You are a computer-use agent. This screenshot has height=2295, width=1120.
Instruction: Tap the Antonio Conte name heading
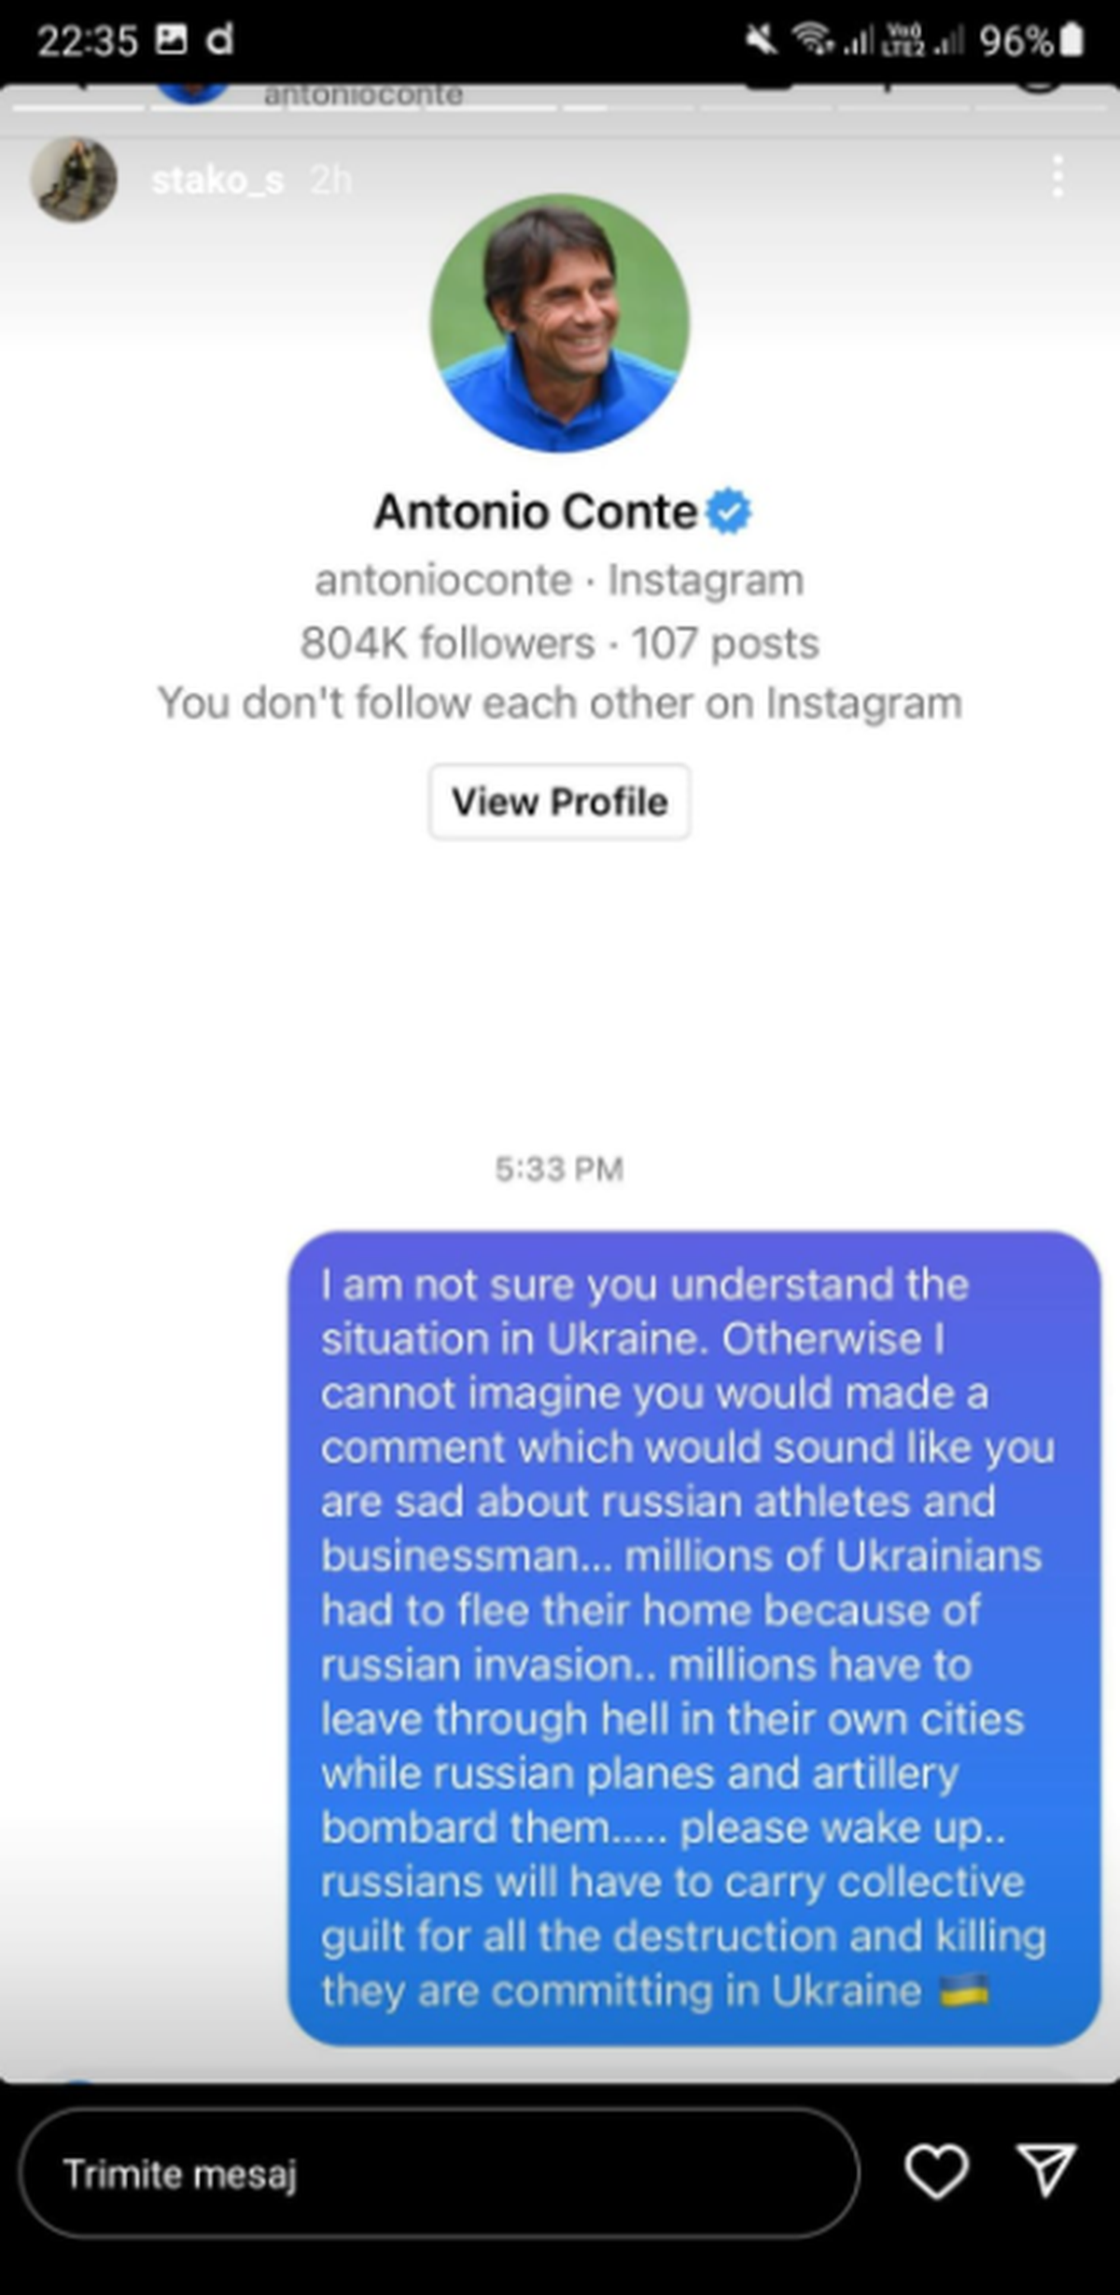pos(536,512)
